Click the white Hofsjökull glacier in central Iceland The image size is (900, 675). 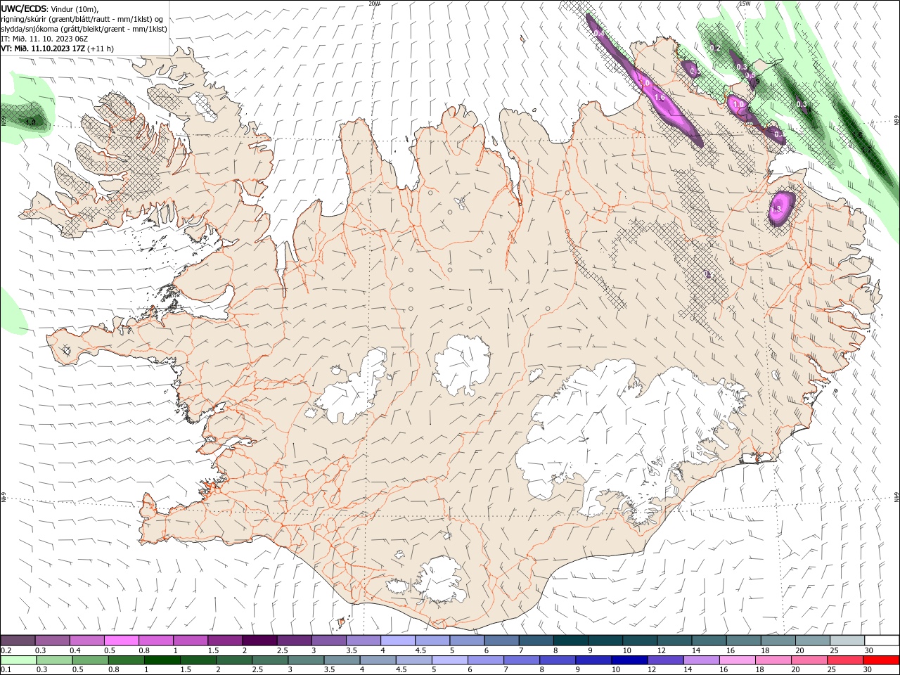[462, 364]
